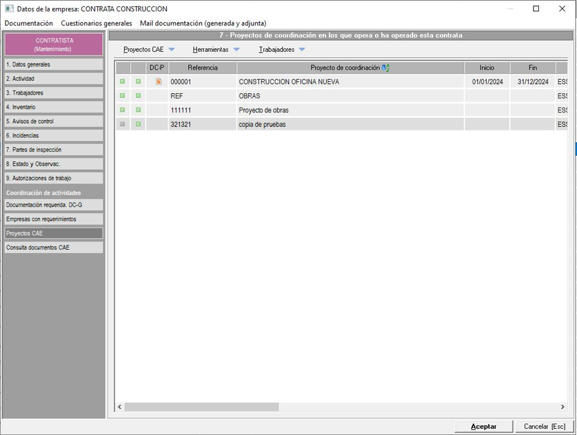Click the gray status square of row 321321
This screenshot has width=577, height=435.
pyautogui.click(x=123, y=124)
